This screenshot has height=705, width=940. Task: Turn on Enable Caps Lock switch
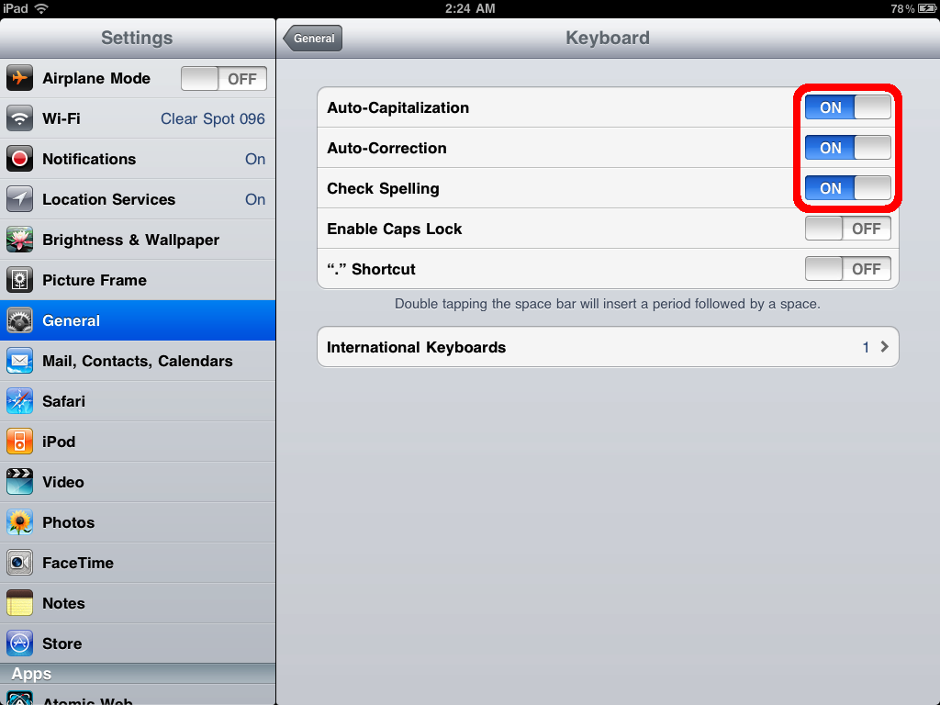[x=847, y=229]
